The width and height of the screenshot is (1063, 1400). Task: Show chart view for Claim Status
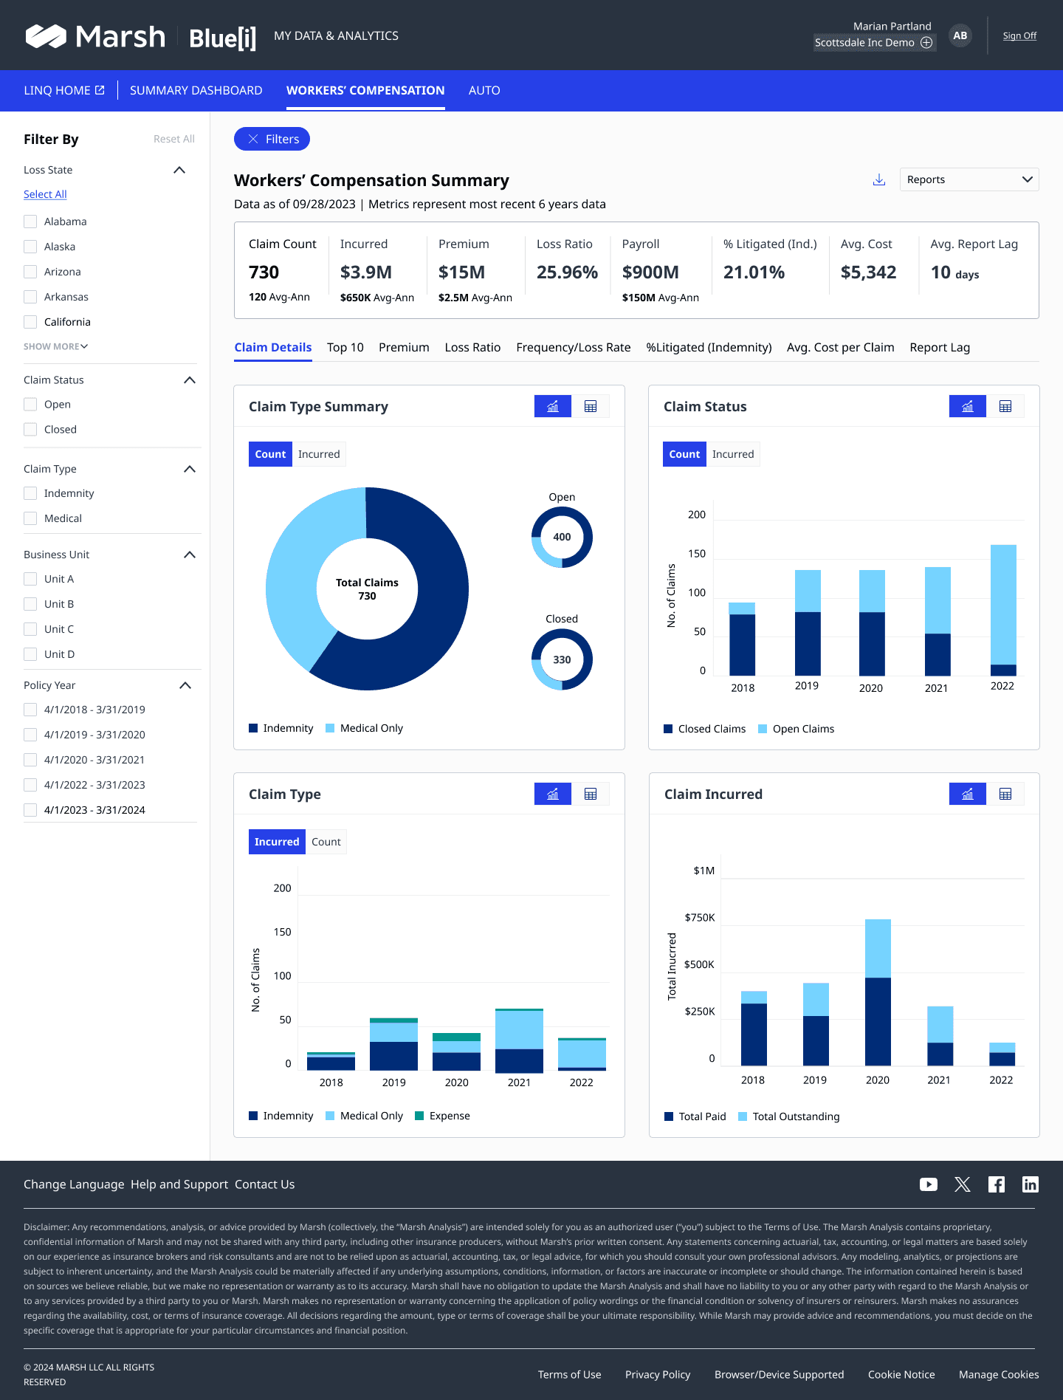[x=968, y=406]
